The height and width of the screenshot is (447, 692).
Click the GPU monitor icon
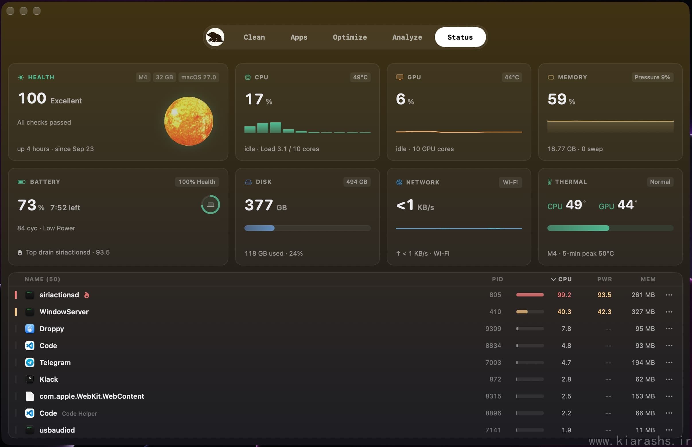[x=399, y=77]
